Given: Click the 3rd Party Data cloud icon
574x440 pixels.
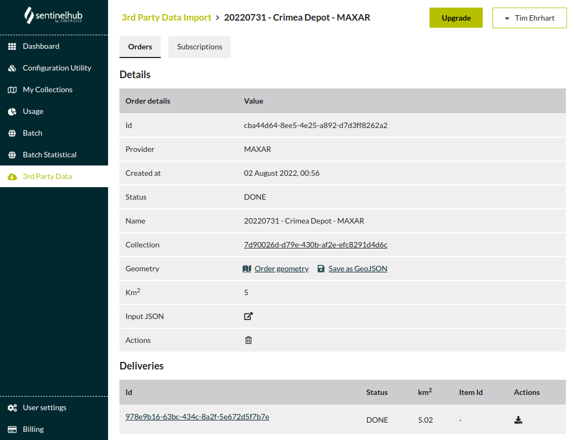Looking at the screenshot, I should pyautogui.click(x=12, y=177).
